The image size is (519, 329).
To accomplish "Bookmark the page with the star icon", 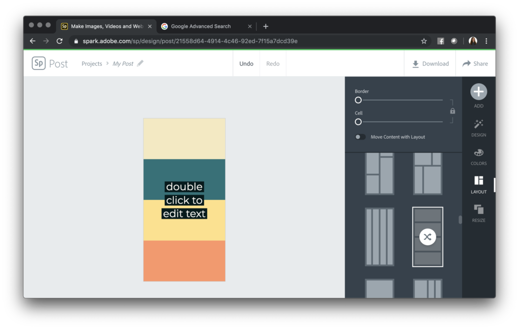I will click(424, 41).
